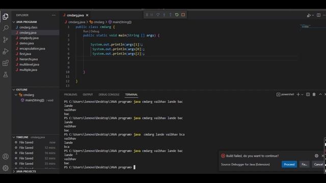Open the Extensions view
The image size is (326, 183).
(6, 63)
